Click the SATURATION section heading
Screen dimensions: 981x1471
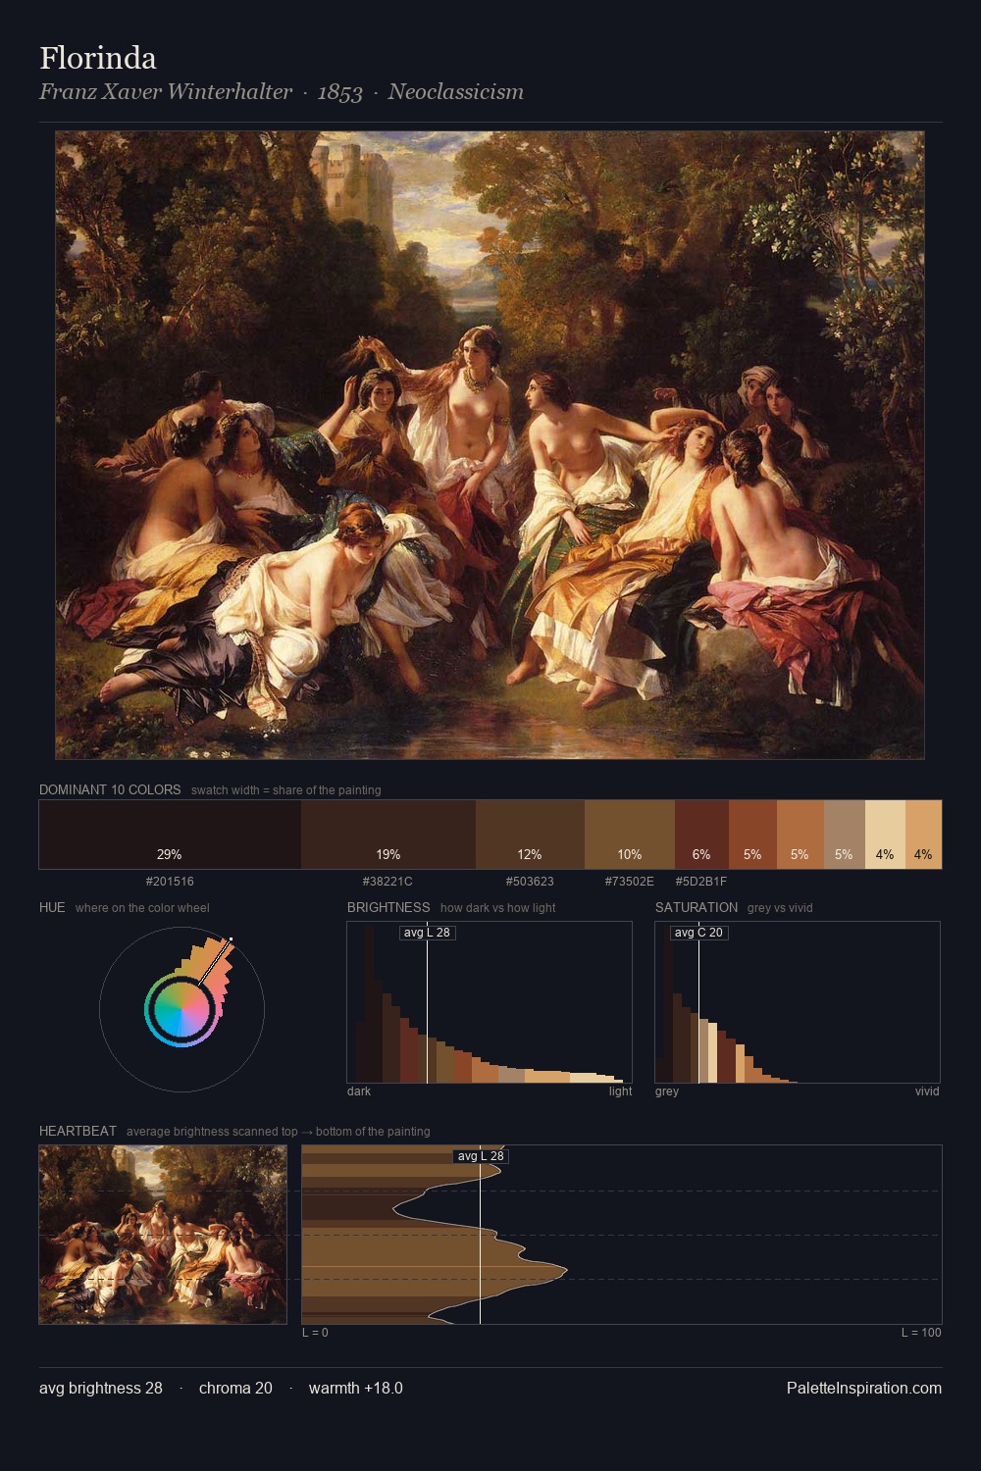click(x=697, y=907)
